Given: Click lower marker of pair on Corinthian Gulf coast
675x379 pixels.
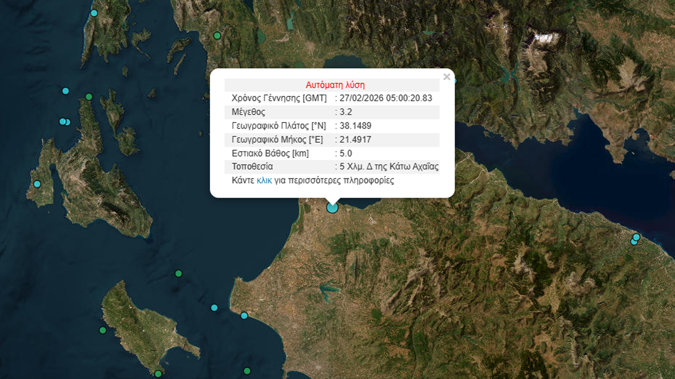Looking at the screenshot, I should coord(634,242).
